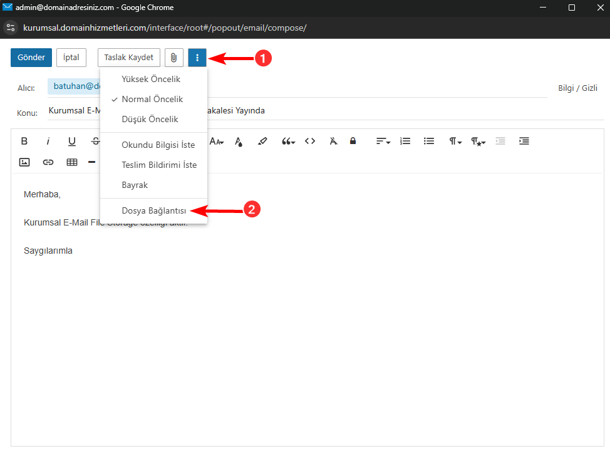Click the Taslak Kaydet button
This screenshot has width=610, height=456.
pos(128,58)
